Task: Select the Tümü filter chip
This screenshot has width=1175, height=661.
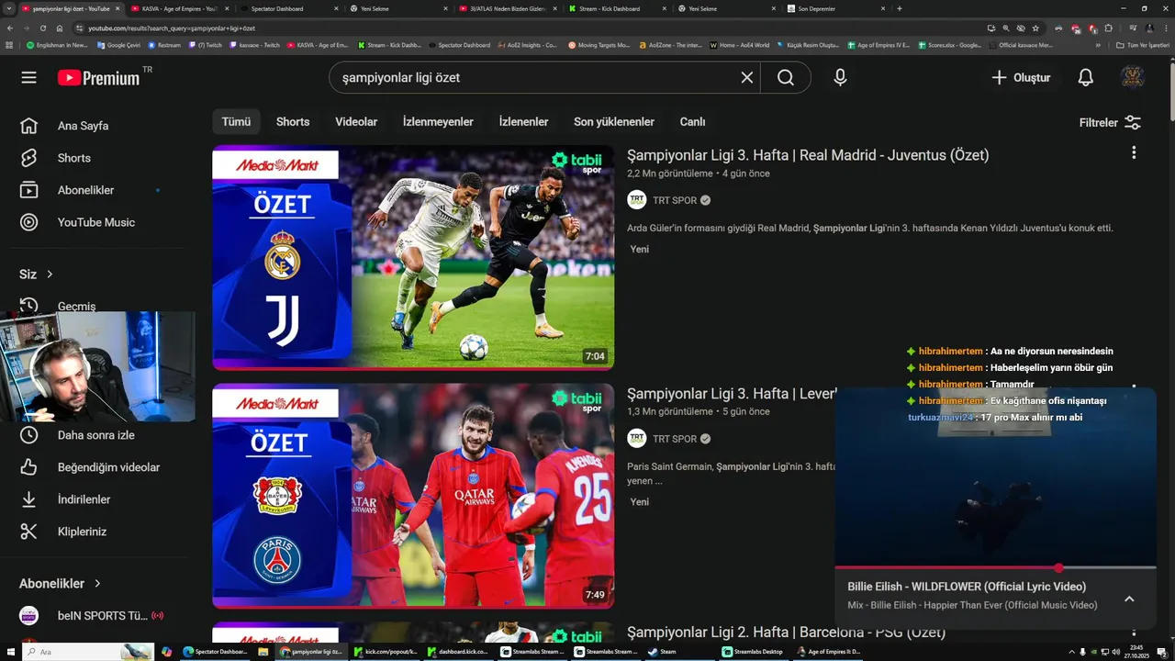Action: pyautogui.click(x=236, y=122)
